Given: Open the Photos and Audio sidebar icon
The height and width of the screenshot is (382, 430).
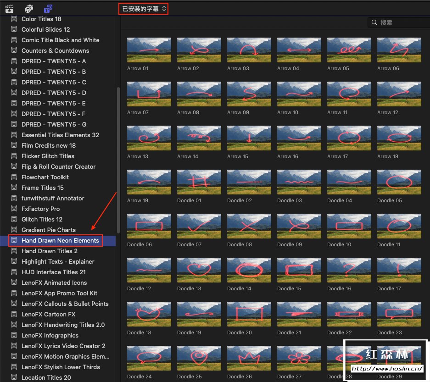Looking at the screenshot, I should [29, 9].
